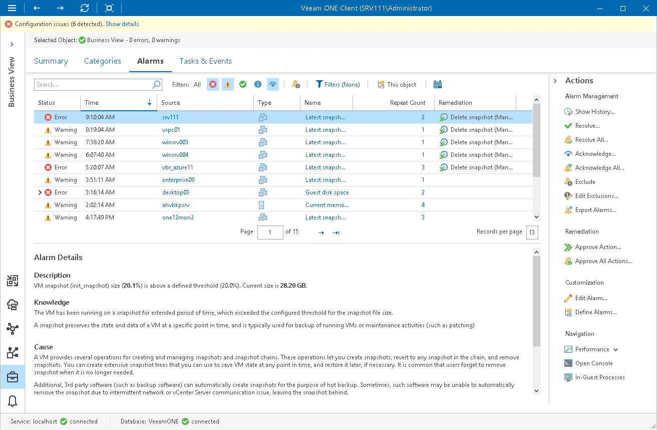Toggle the acknowledged alarms filter
This screenshot has height=430, width=657.
click(272, 85)
